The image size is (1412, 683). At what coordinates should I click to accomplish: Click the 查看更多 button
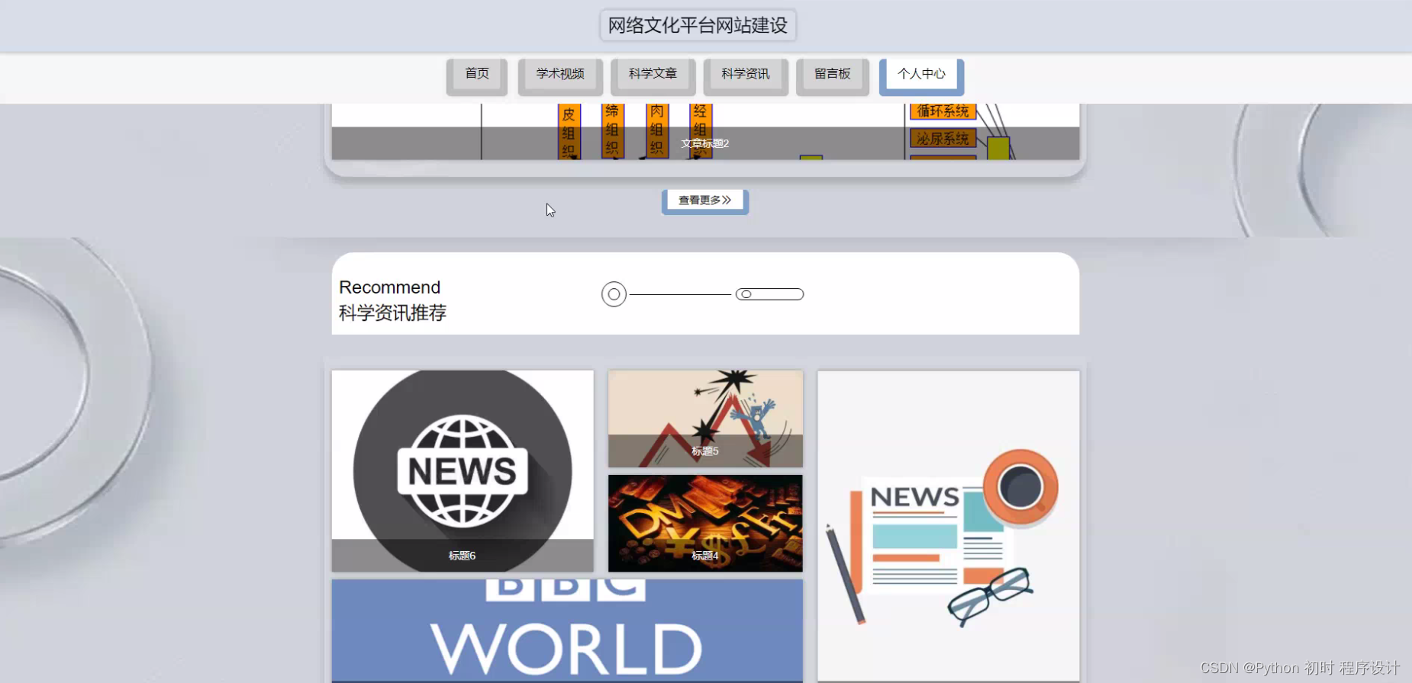705,201
